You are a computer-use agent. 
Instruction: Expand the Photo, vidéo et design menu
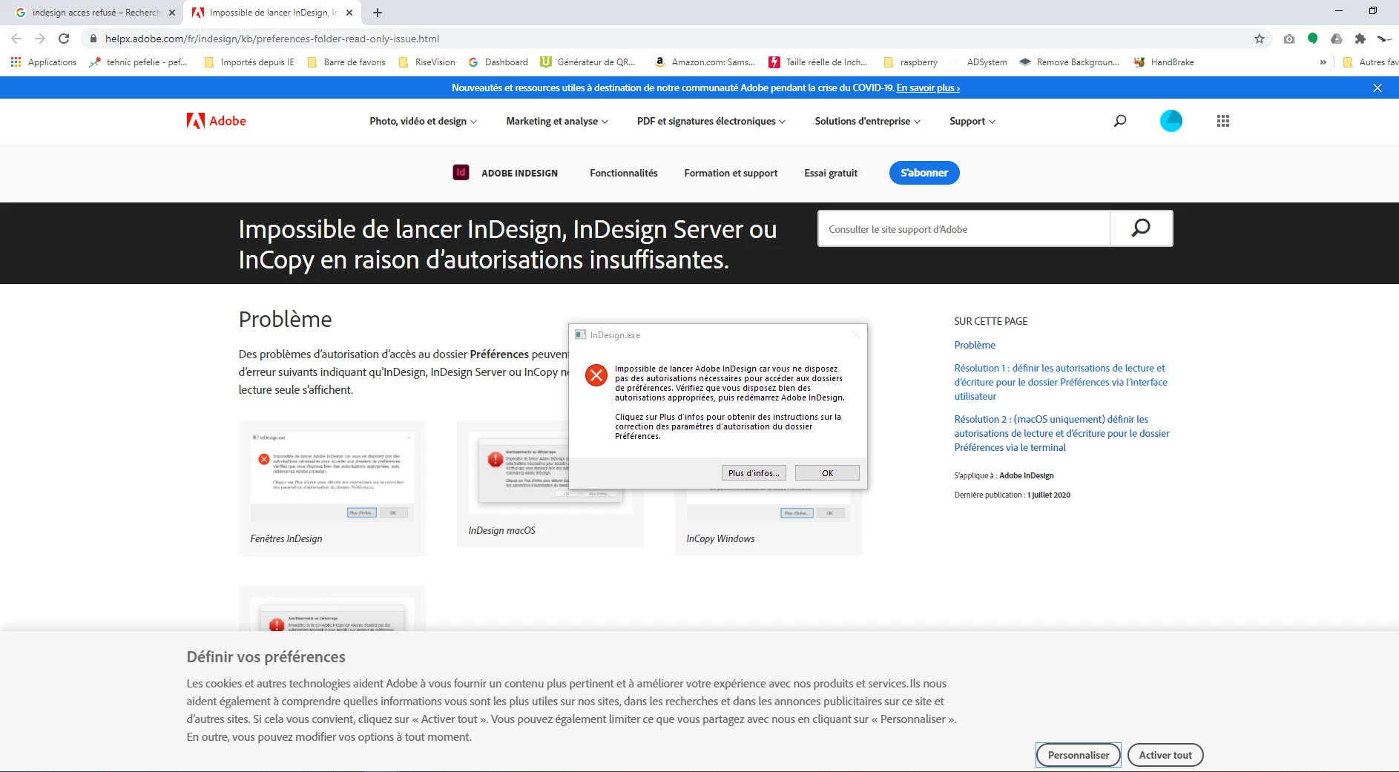coord(423,121)
